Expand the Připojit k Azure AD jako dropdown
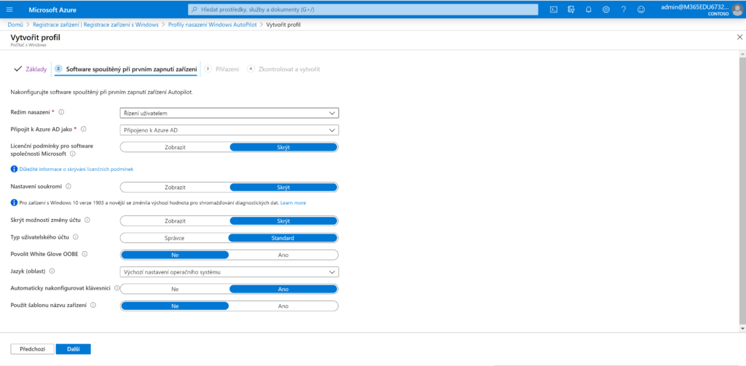This screenshot has width=746, height=366. coord(229,130)
